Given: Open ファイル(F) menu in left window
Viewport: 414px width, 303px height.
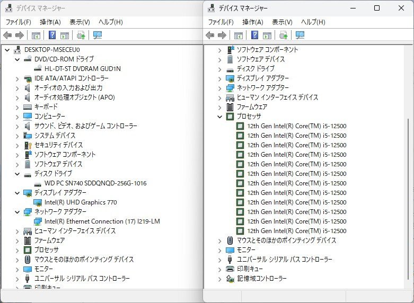Looking at the screenshot, I should point(18,22).
